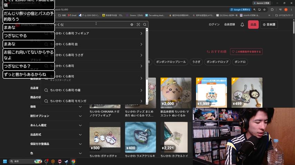Open すべてのブックマーク folder
Image resolution: width=295 pixels, height=165 pixels.
click(x=284, y=15)
